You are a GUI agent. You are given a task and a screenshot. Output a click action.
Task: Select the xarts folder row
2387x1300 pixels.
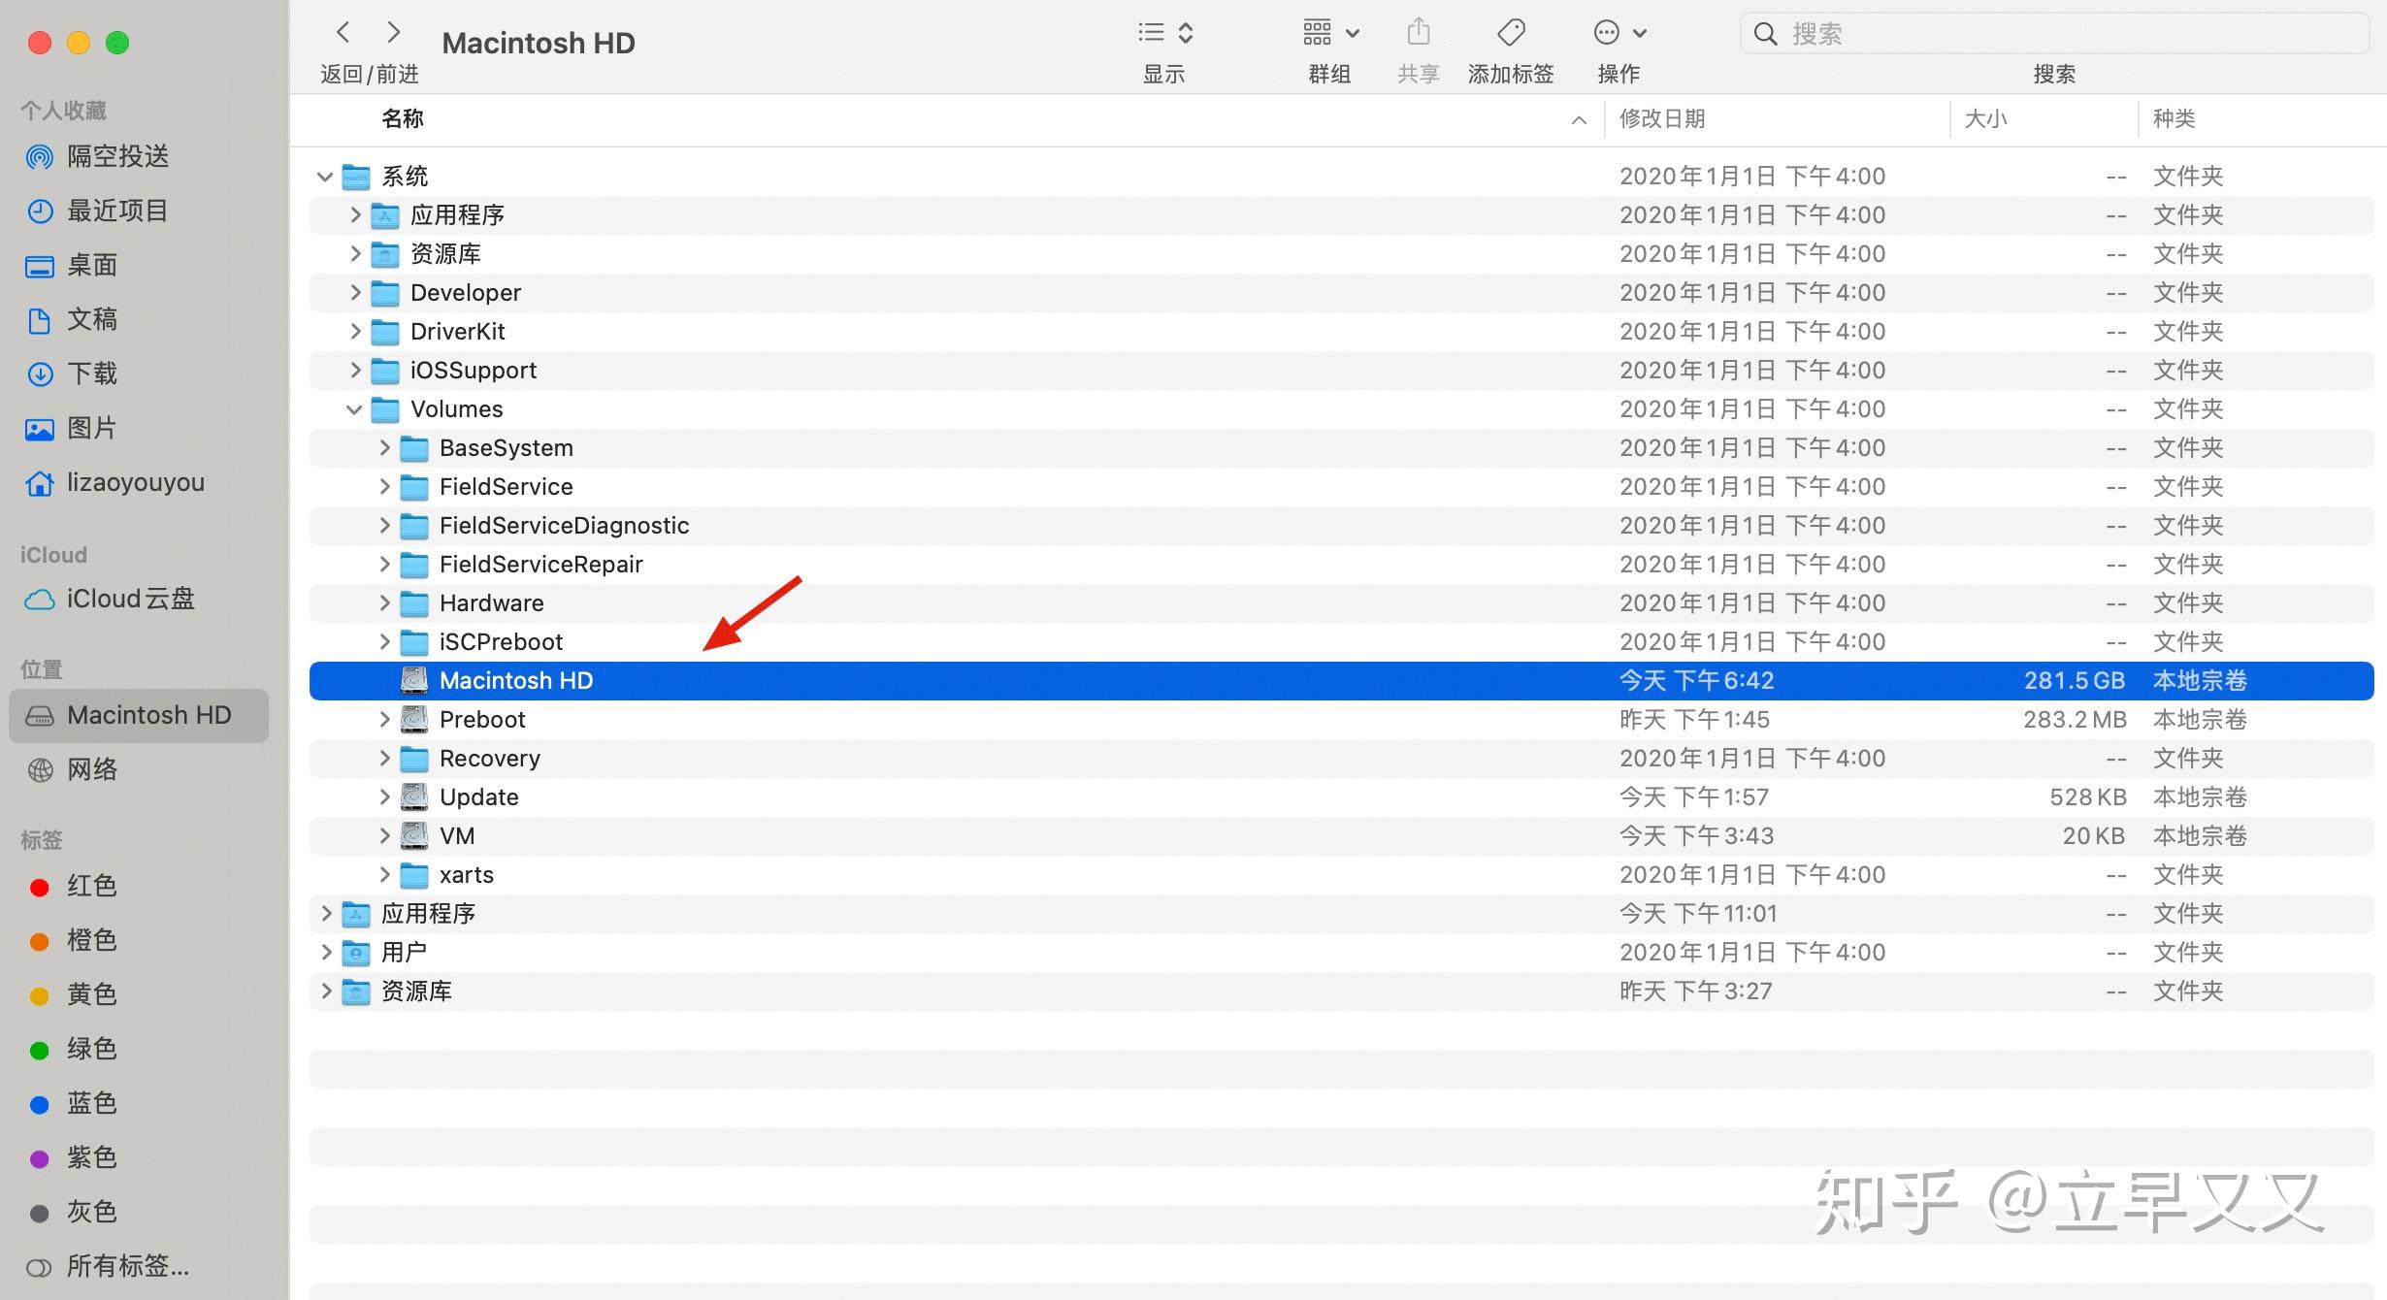tap(1341, 874)
